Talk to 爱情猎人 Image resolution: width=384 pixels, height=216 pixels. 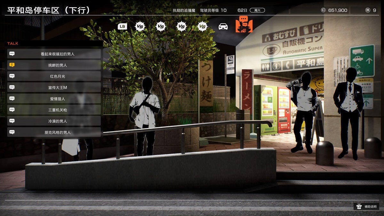point(54,99)
